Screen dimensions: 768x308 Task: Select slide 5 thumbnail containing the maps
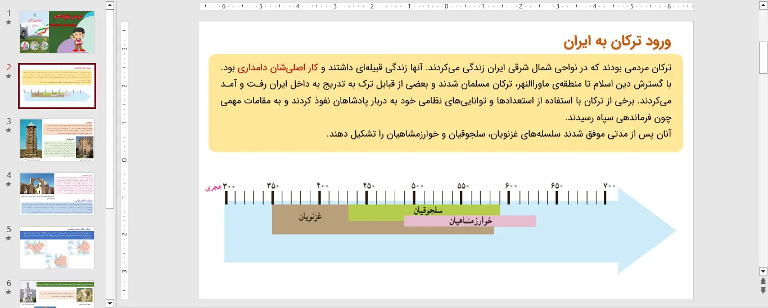click(57, 248)
